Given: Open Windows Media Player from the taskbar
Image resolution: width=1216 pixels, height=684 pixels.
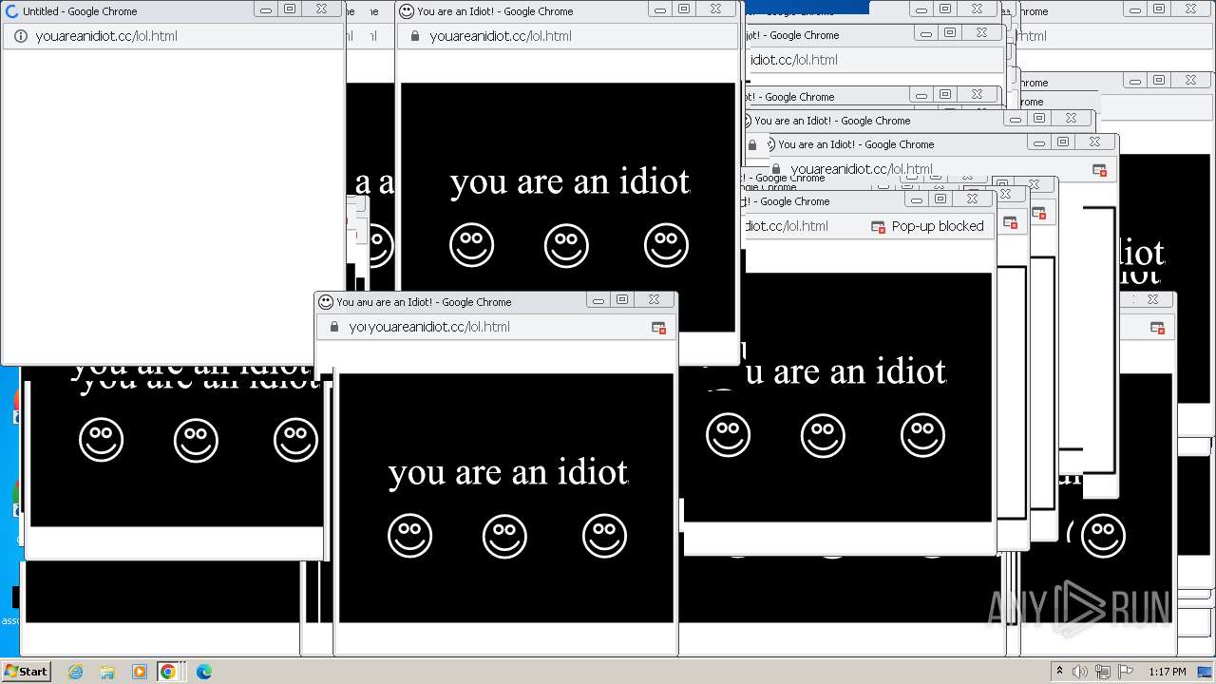Looking at the screenshot, I should 139,672.
